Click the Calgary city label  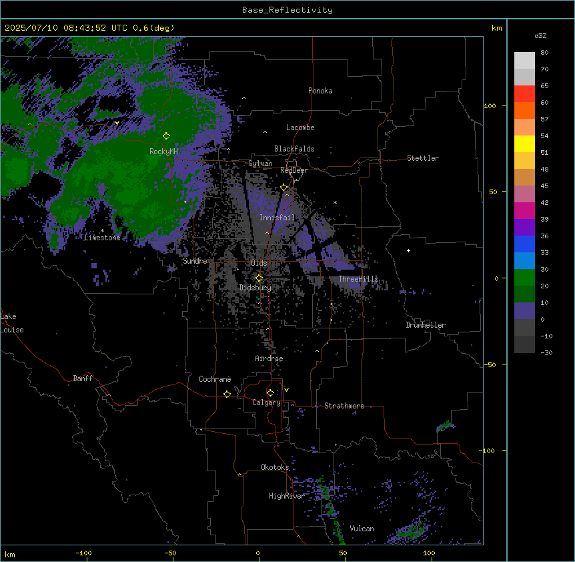[266, 402]
